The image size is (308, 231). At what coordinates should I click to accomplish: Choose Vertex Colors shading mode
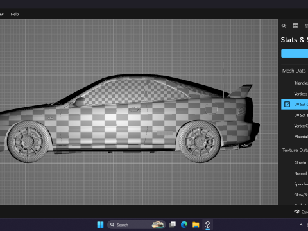pos(301,126)
